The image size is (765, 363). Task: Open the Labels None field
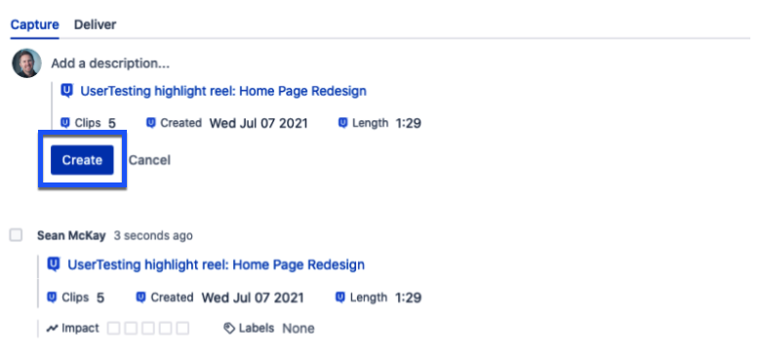coord(299,328)
